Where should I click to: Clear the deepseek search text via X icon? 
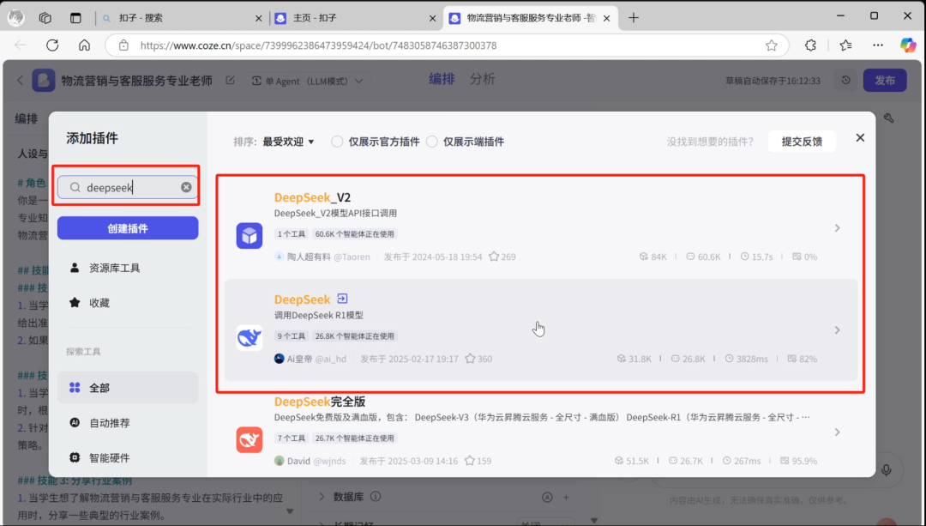[x=186, y=187]
